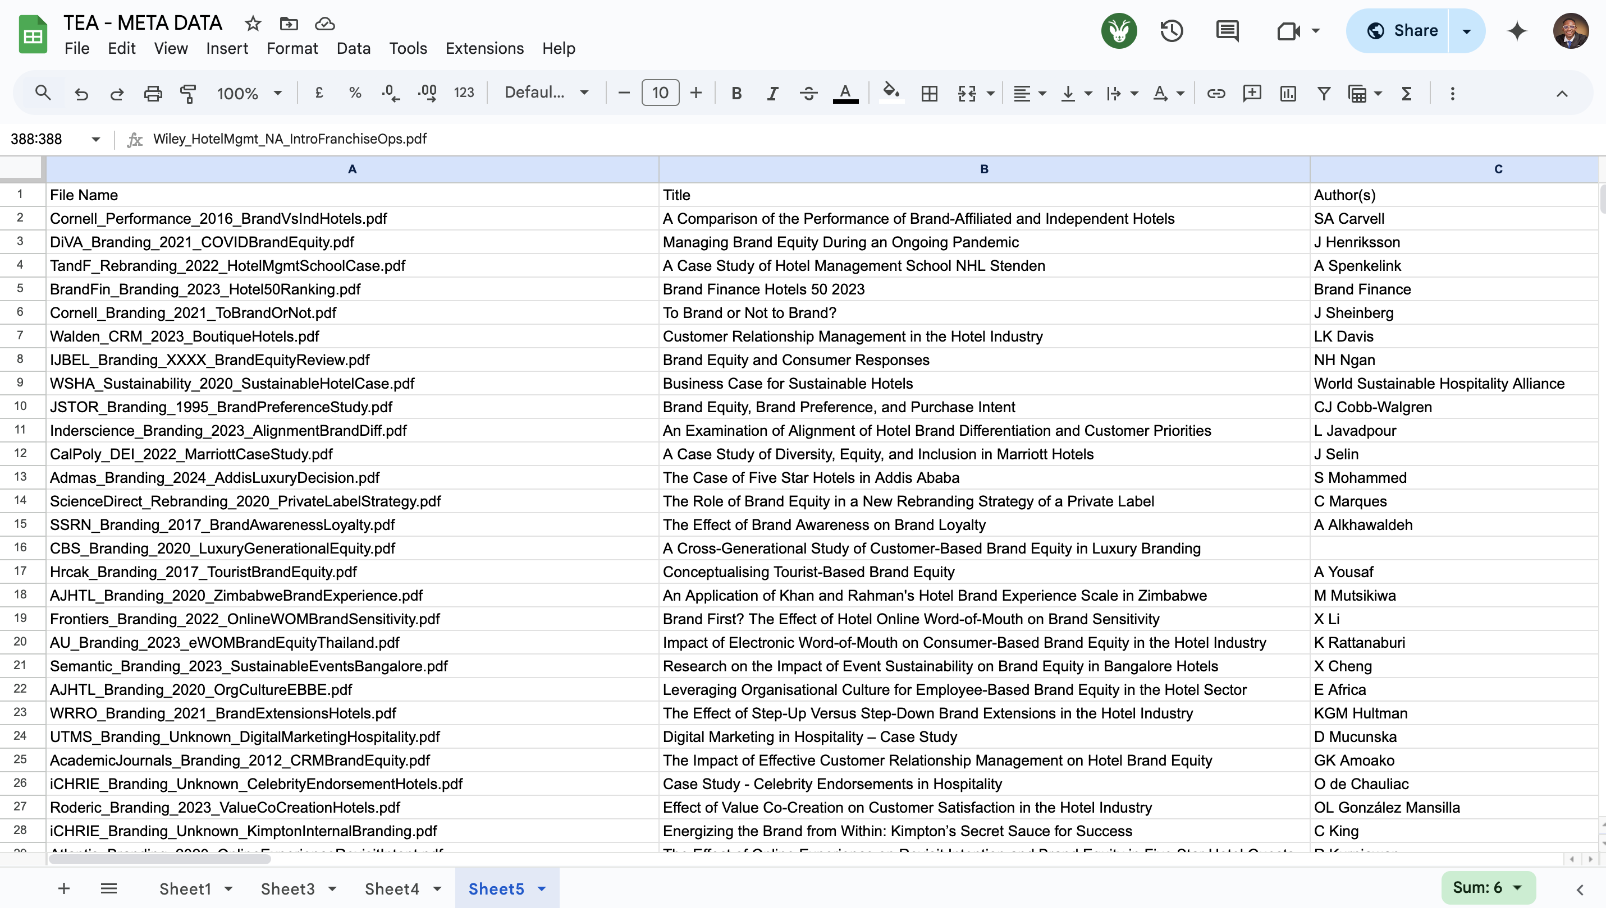Open the toolbar three-dot overflow menu

(x=1452, y=93)
